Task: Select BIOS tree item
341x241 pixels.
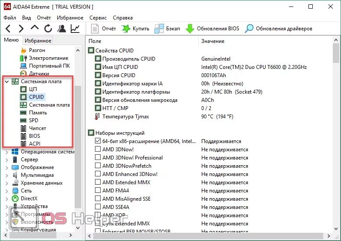Action: [34, 136]
